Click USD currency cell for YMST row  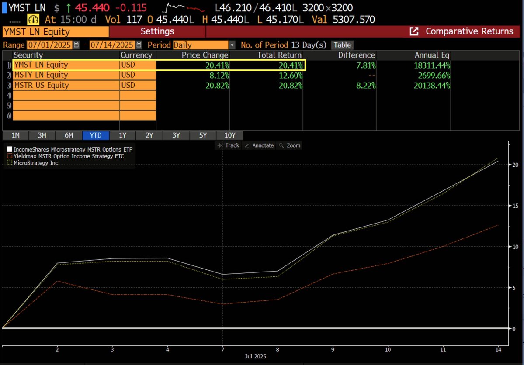pos(138,65)
